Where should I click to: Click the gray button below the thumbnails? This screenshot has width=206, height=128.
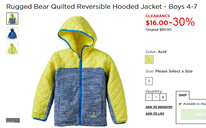tap(13, 120)
